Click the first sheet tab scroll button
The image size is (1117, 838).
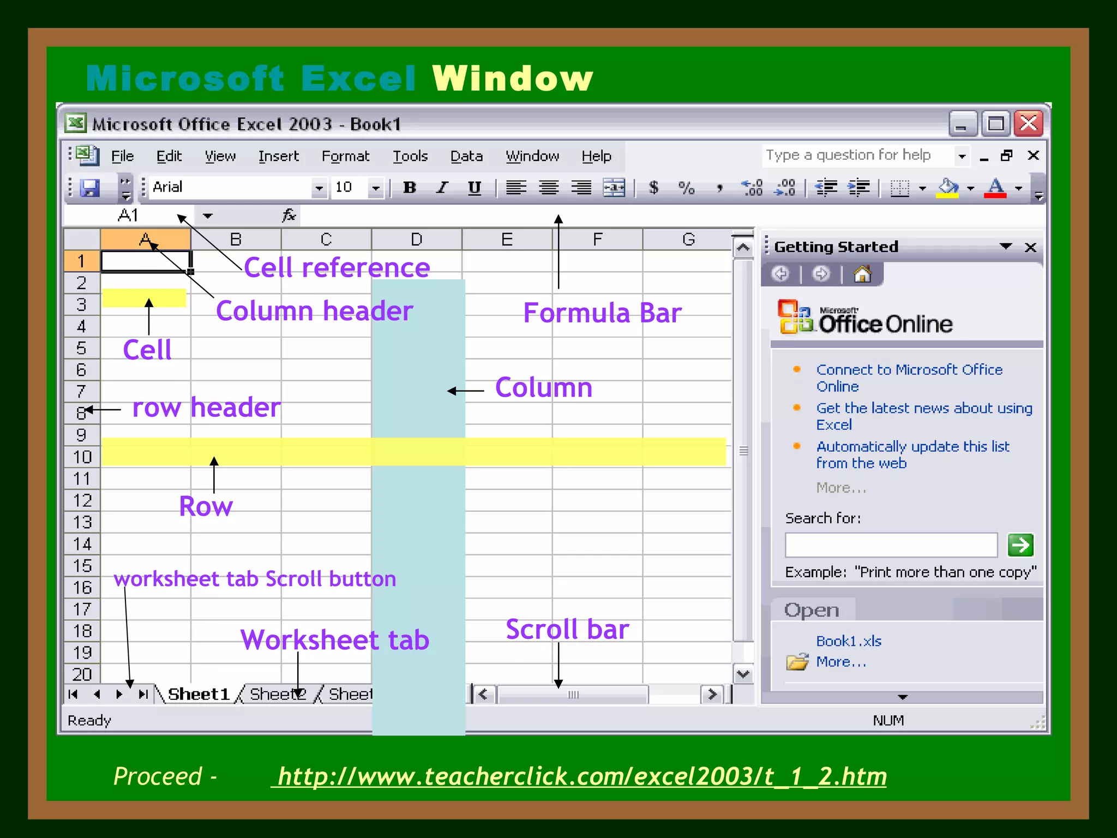coord(73,695)
